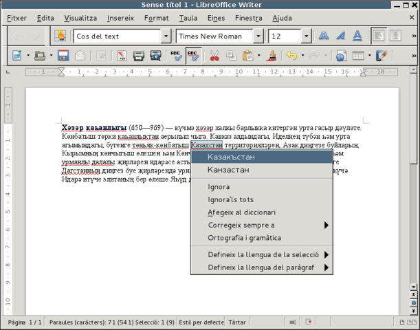This screenshot has height=330, width=420.
Task: Choose suggestion 'Казакъстан' in context menu
Action: coord(232,157)
